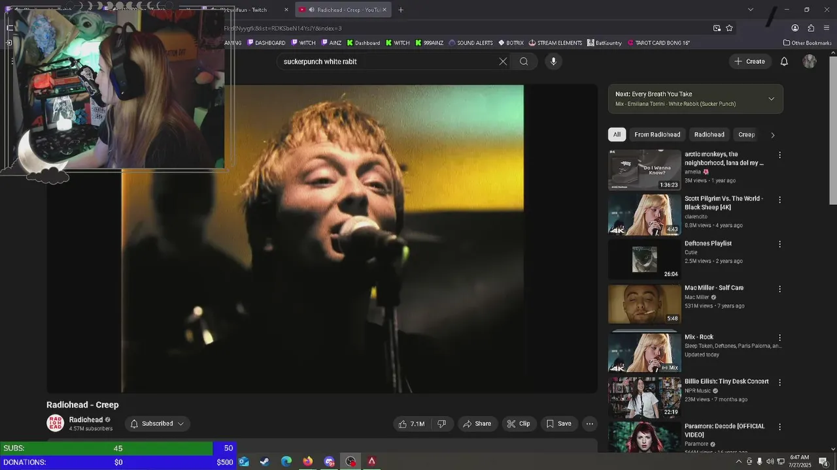
Task: Click the Create button
Action: click(x=749, y=61)
